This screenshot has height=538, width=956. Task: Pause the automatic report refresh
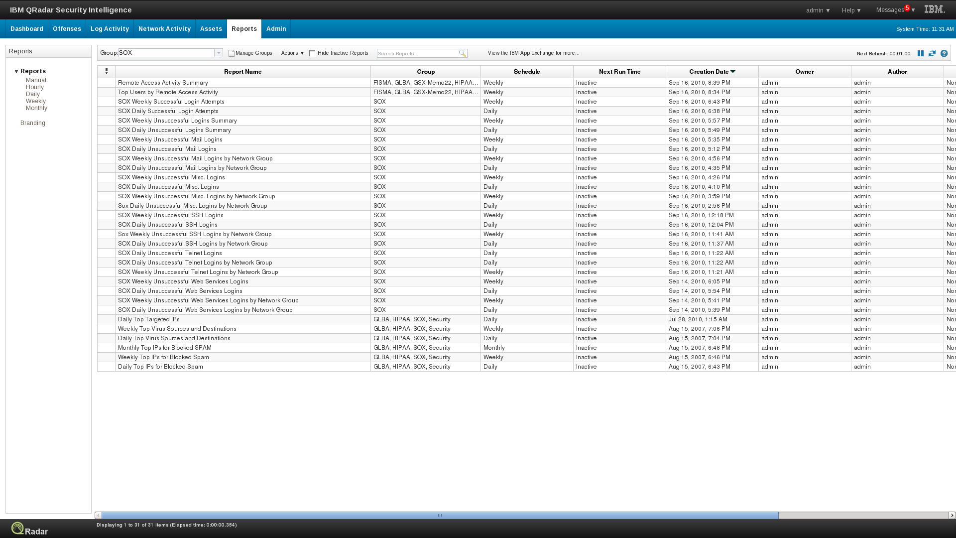point(921,53)
